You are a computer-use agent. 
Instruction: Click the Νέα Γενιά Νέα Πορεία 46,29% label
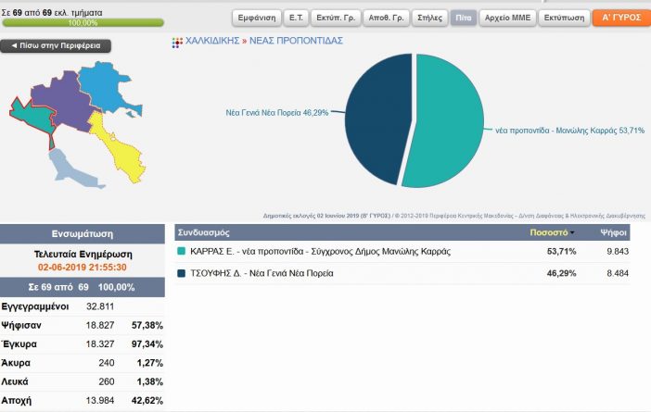(277, 113)
